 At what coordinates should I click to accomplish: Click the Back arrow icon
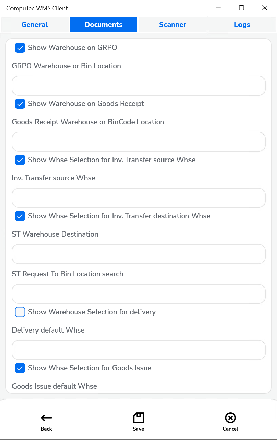pos(46,418)
